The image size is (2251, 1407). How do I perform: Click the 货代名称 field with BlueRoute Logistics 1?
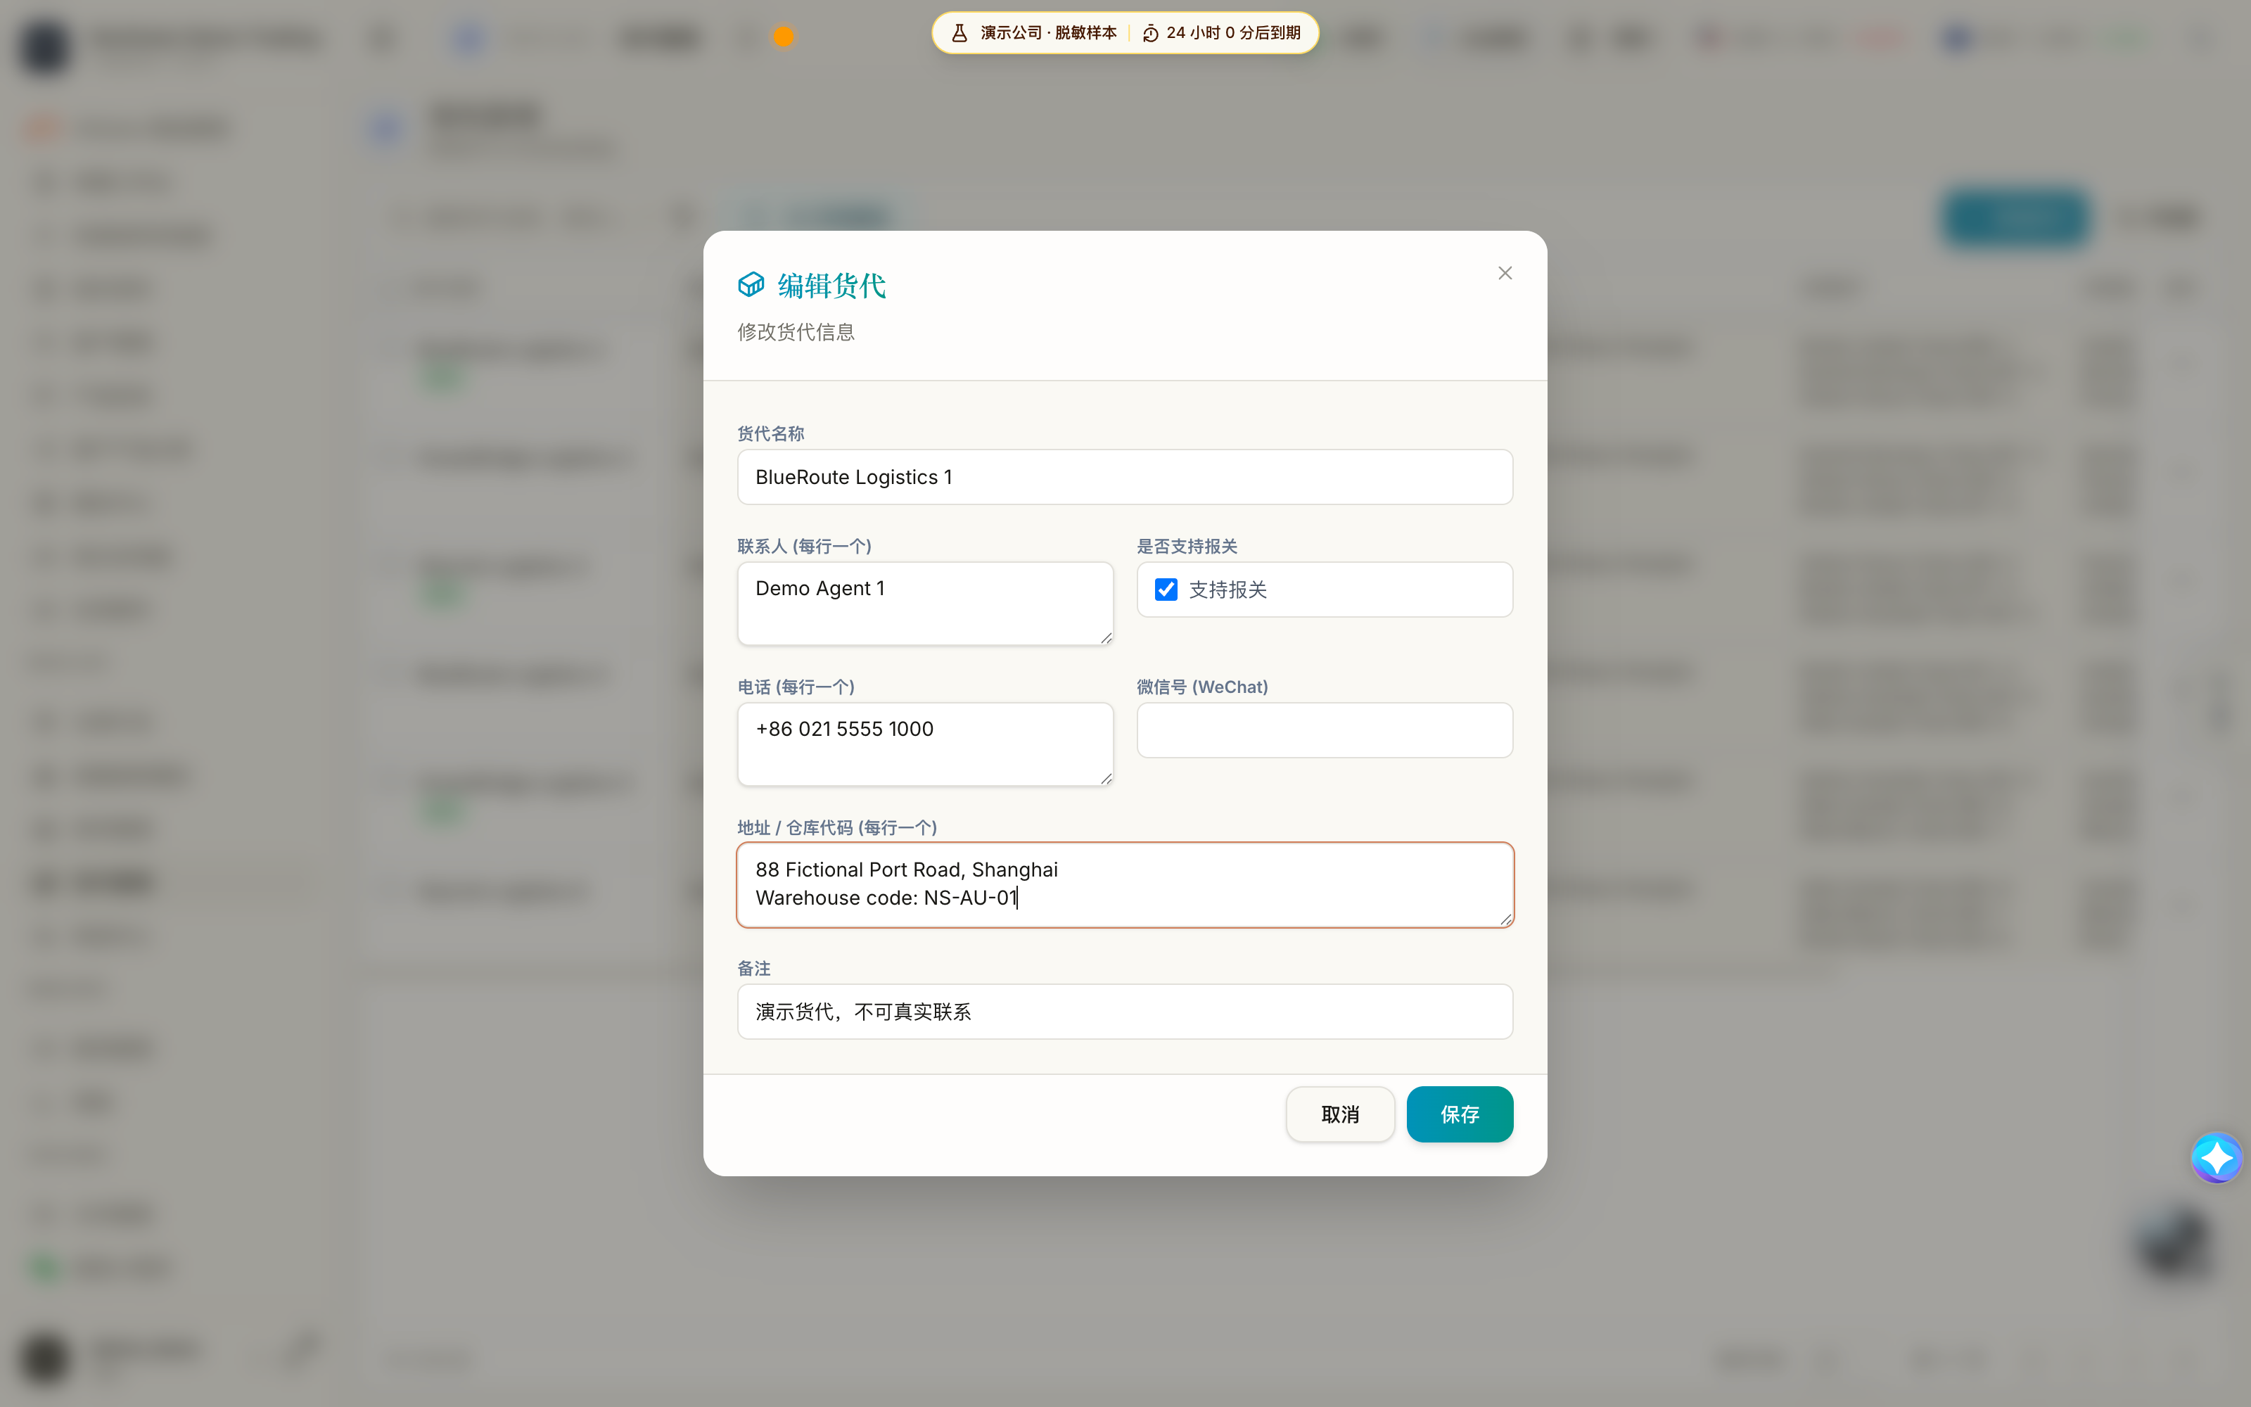[1125, 478]
